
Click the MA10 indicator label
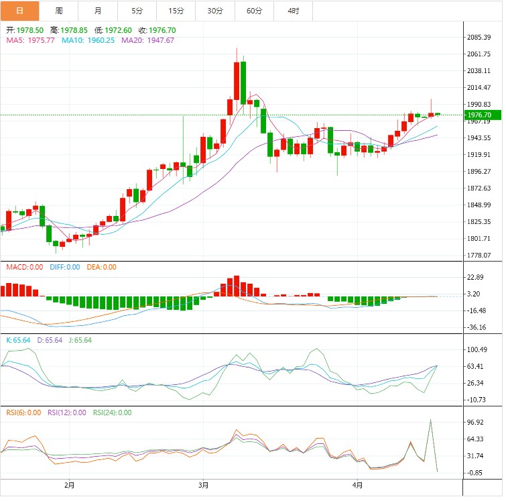[88, 40]
